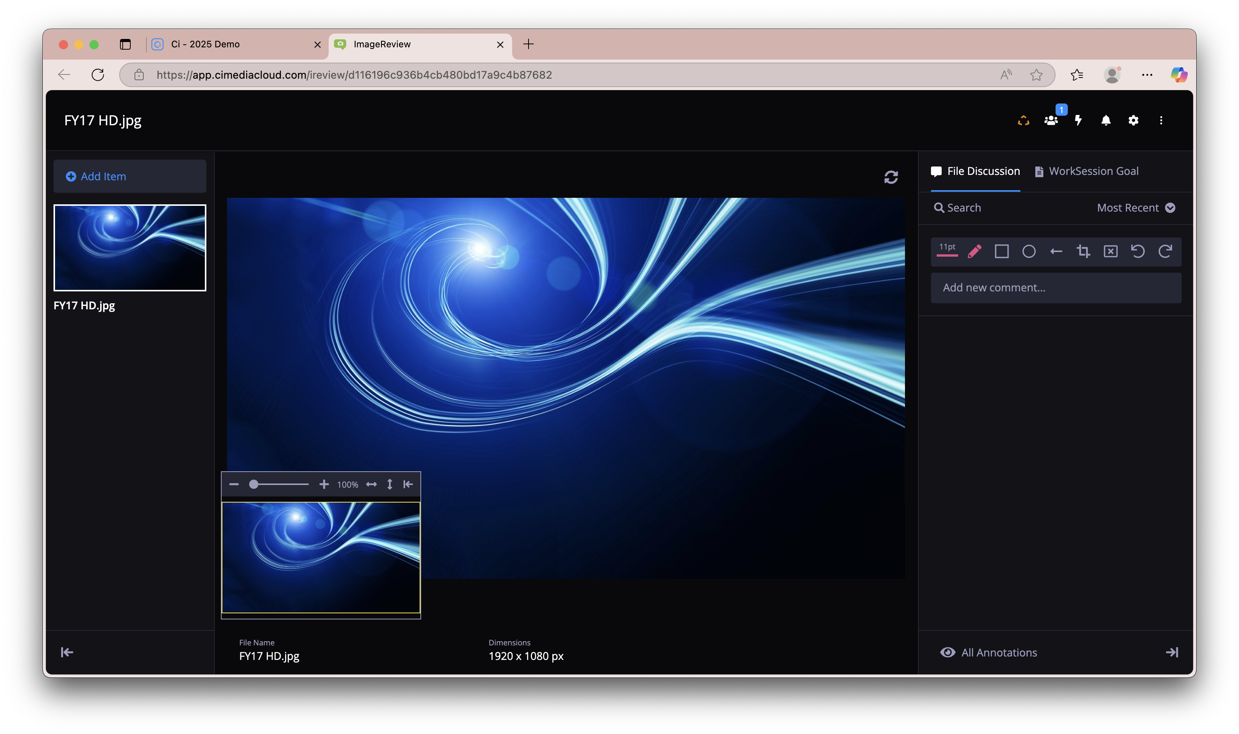Collapse the left items sidebar

(67, 652)
